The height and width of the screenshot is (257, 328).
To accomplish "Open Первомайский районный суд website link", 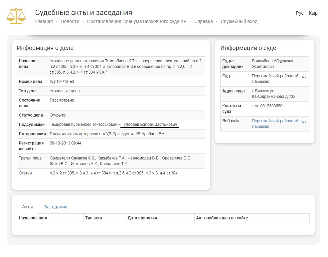I will pos(279,124).
